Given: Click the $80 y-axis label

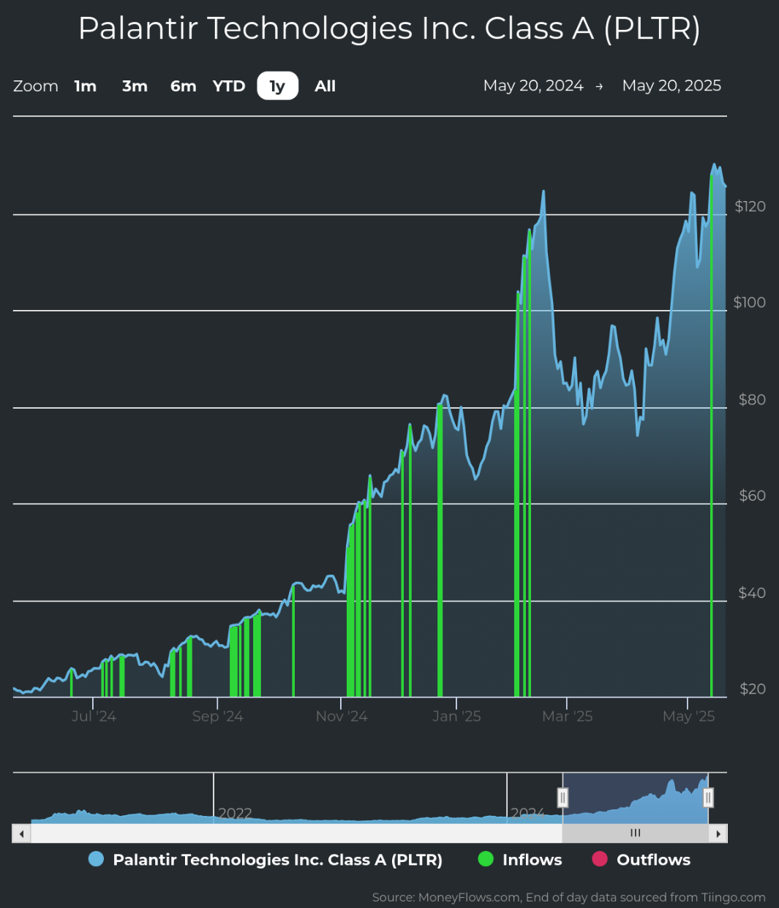Looking at the screenshot, I should (752, 400).
